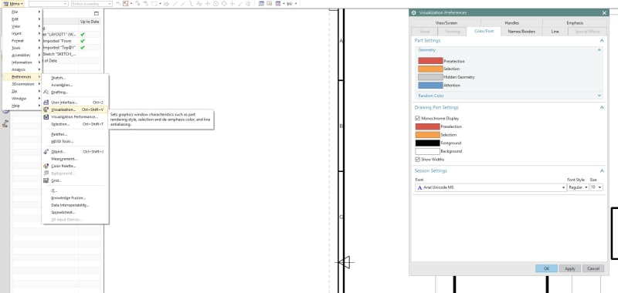Viewport: 618px width, 293px height.
Task: Close the Visualization Preferences dialog
Action: tap(604, 12)
